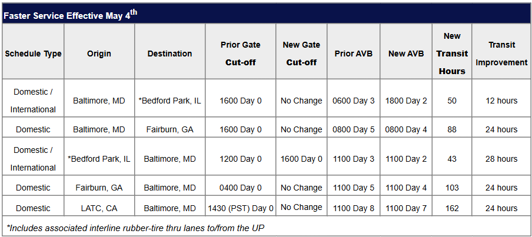
Task: Select the Prior AVB column header
Action: [353, 54]
